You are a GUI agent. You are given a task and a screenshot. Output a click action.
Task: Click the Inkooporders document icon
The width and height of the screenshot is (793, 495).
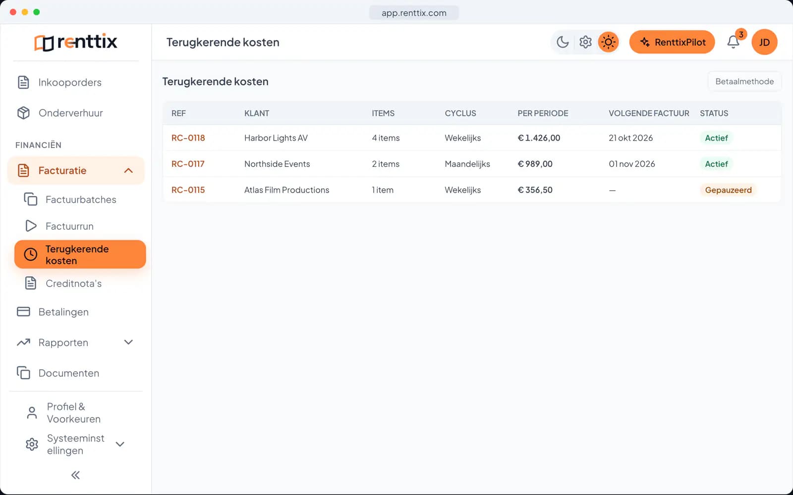23,82
